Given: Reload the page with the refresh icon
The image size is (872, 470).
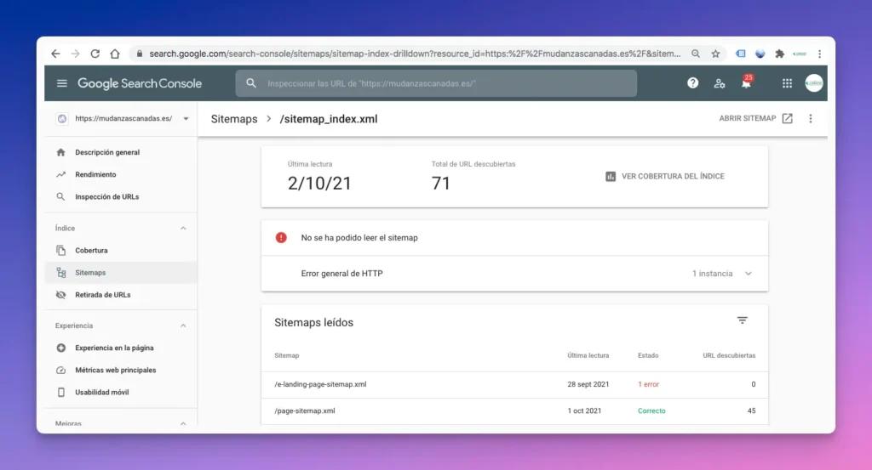Looking at the screenshot, I should pyautogui.click(x=95, y=54).
